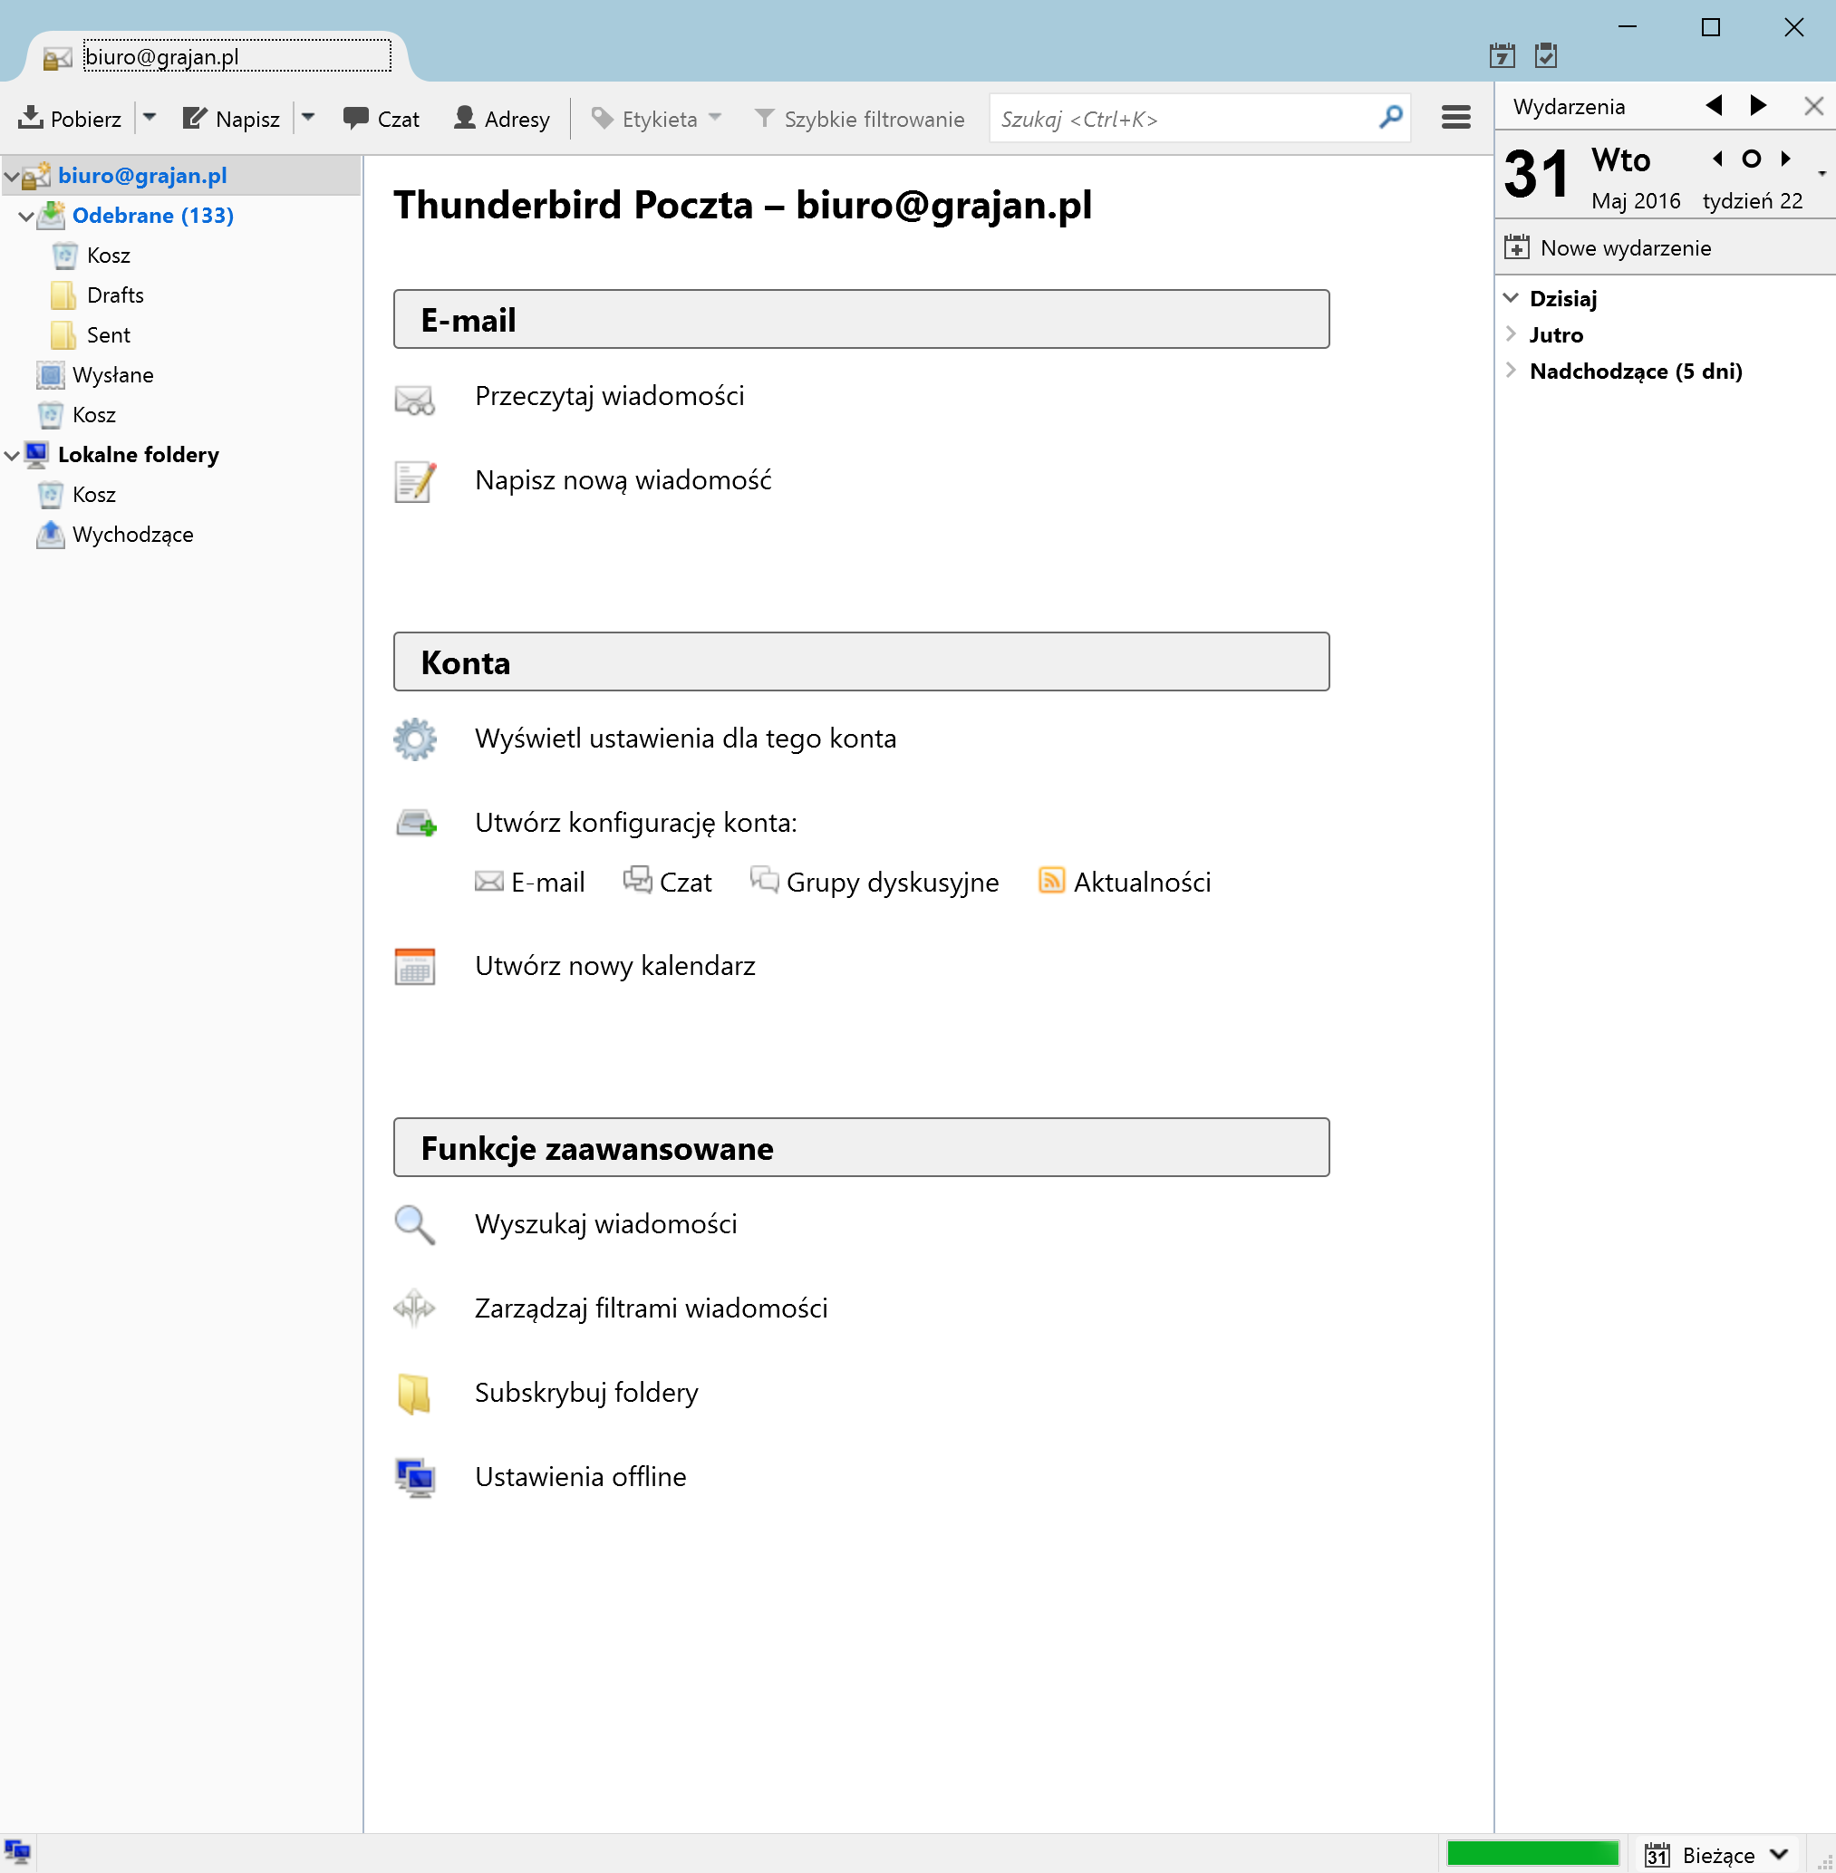Expand Nadchodzące (5 dni) section

click(x=1511, y=372)
